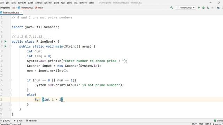
Task: Click the 18:27 cursor position indicator
Action: click(194, 124)
